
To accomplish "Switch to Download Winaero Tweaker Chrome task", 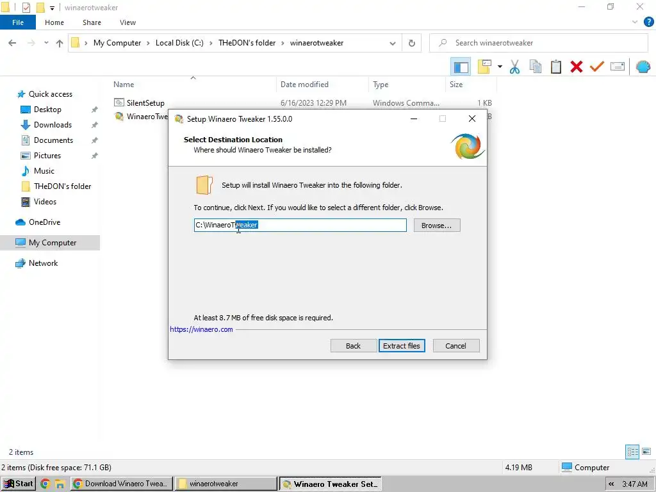I will (x=121, y=484).
